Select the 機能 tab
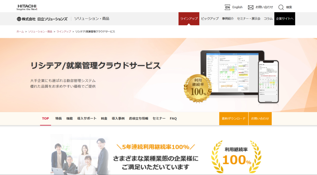 [x=69, y=119]
